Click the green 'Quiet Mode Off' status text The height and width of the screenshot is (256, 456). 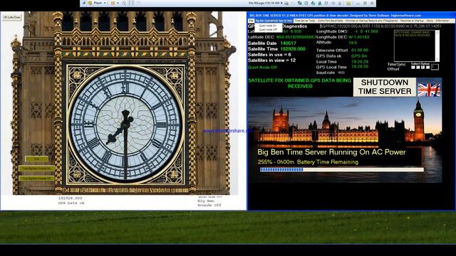pyautogui.click(x=262, y=68)
